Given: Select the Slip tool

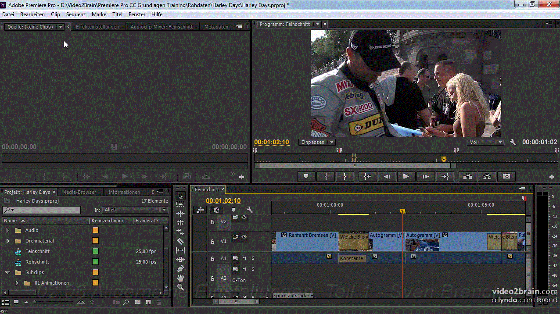Looking at the screenshot, I should click(180, 250).
